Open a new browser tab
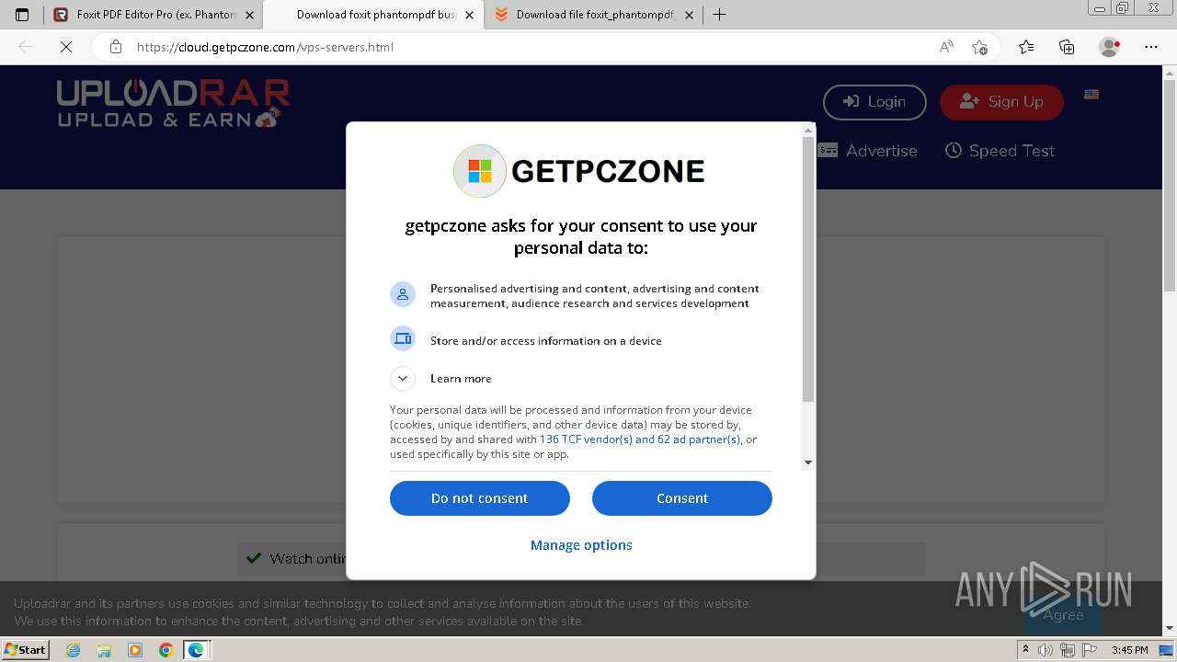Screen dimensions: 1177x662 pos(719,15)
